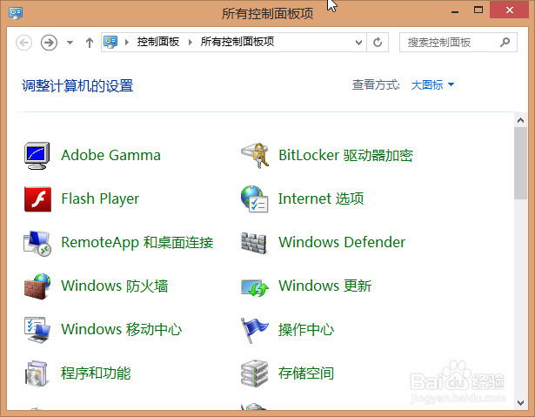The height and width of the screenshot is (417, 535).
Task: Go back to the previous page
Action: point(23,43)
